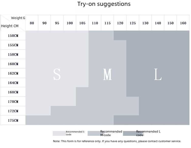
Task: Click the large M letter in chart
Action: (x=107, y=75)
